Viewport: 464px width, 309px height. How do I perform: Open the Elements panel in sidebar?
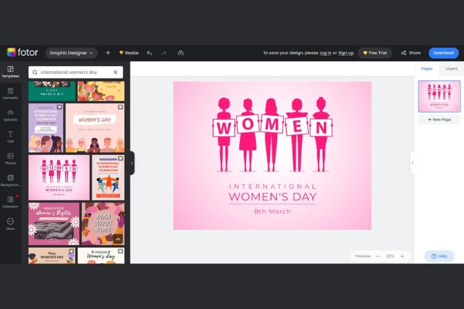[11, 93]
